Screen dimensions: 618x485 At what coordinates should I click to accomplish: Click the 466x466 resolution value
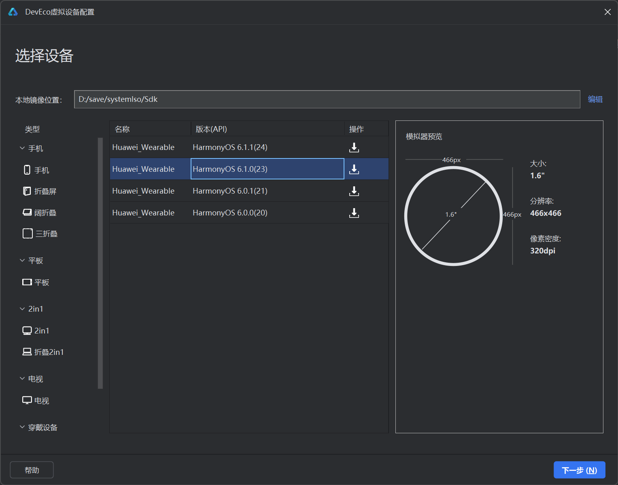click(546, 213)
